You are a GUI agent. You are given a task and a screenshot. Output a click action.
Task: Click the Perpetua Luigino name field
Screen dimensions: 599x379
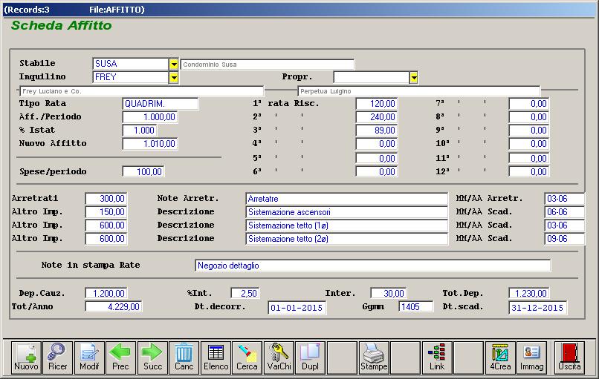point(419,91)
